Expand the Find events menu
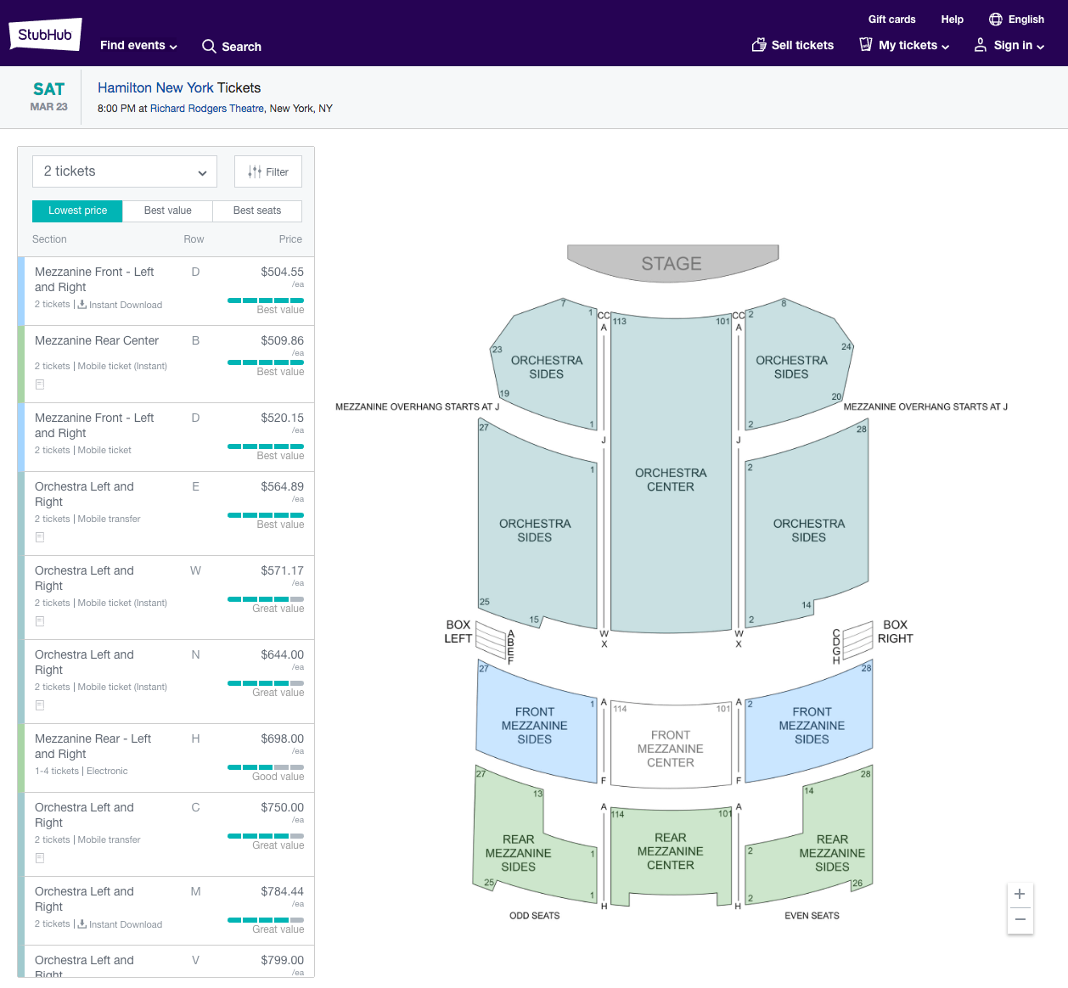Screen dimensions: 1068x988 (x=138, y=46)
